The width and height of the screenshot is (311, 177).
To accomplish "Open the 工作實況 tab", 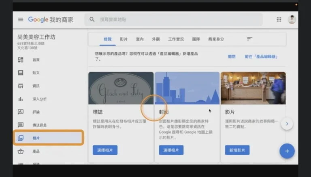I will [176, 39].
